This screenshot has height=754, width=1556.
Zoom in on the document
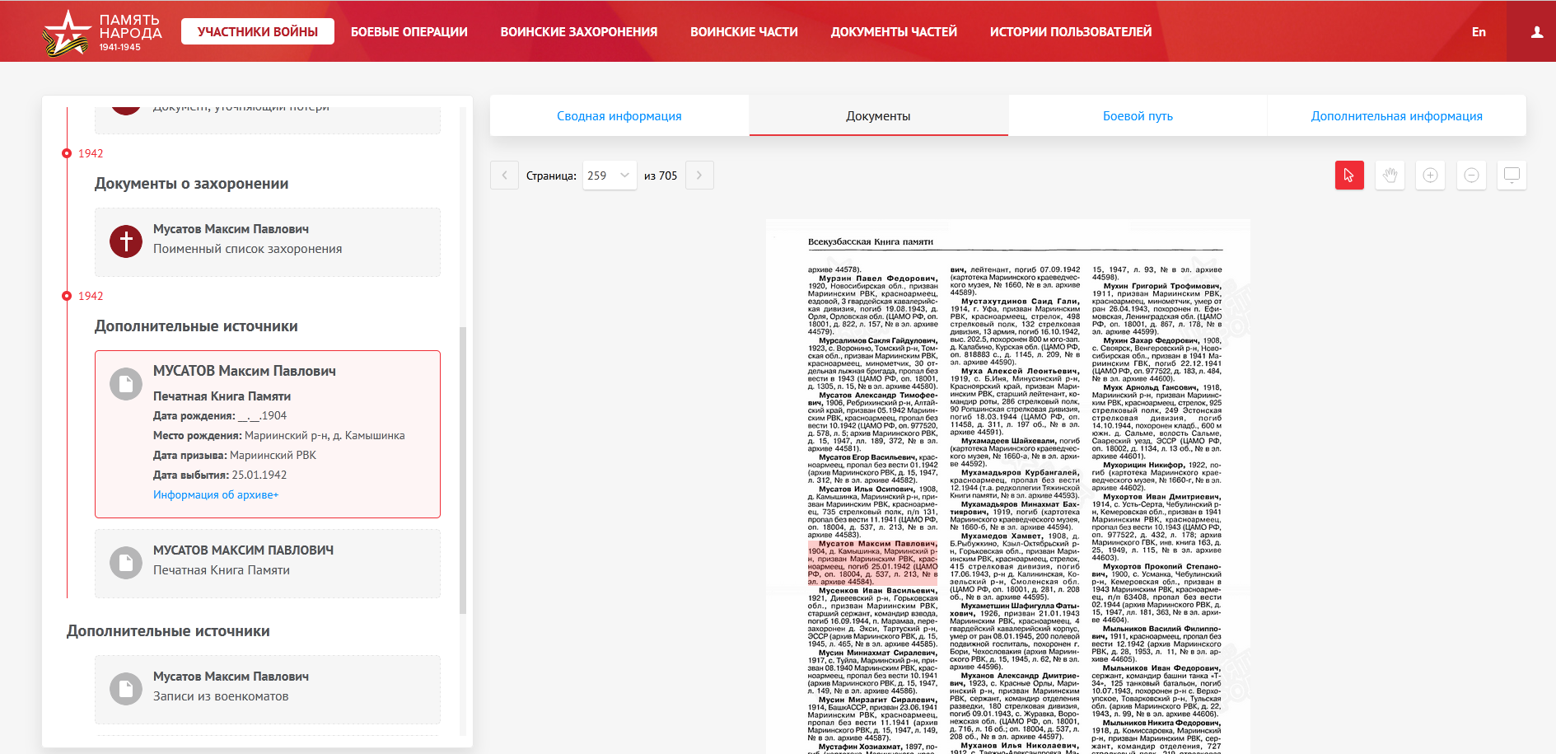[1430, 175]
